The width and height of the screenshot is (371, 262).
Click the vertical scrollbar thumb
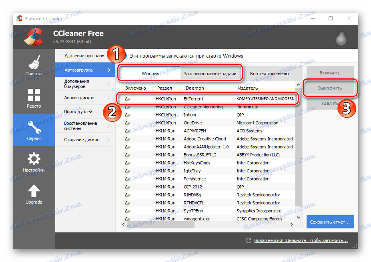pos(299,147)
